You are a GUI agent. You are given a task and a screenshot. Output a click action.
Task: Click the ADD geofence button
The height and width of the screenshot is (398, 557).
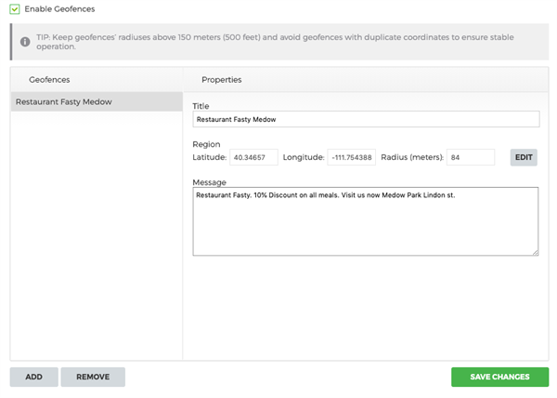tap(33, 377)
